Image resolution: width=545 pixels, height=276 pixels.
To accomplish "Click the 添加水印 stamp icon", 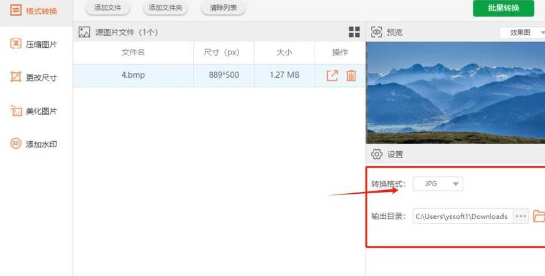I will coord(16,144).
